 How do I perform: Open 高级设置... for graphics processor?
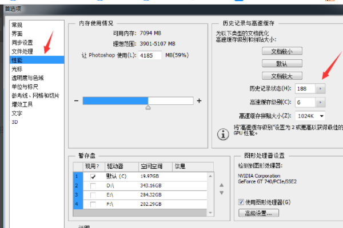pyautogui.click(x=258, y=213)
